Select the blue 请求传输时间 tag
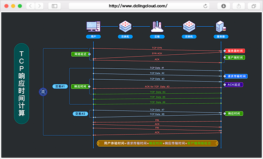 click(236, 76)
